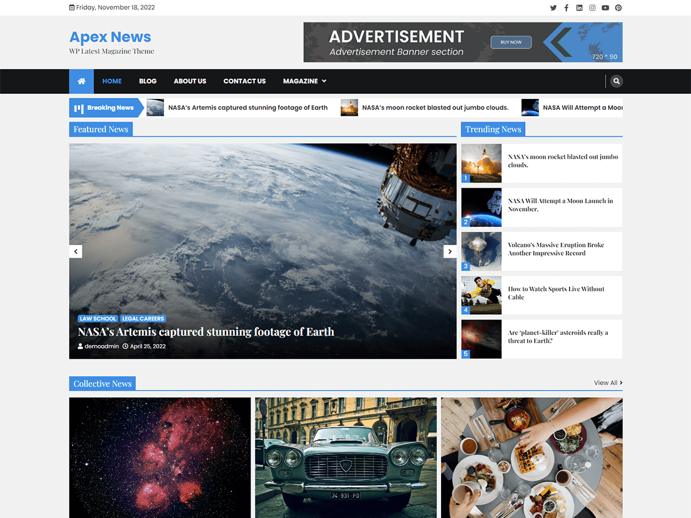
Task: Click the BUY NOW advertisement button
Action: [x=511, y=42]
